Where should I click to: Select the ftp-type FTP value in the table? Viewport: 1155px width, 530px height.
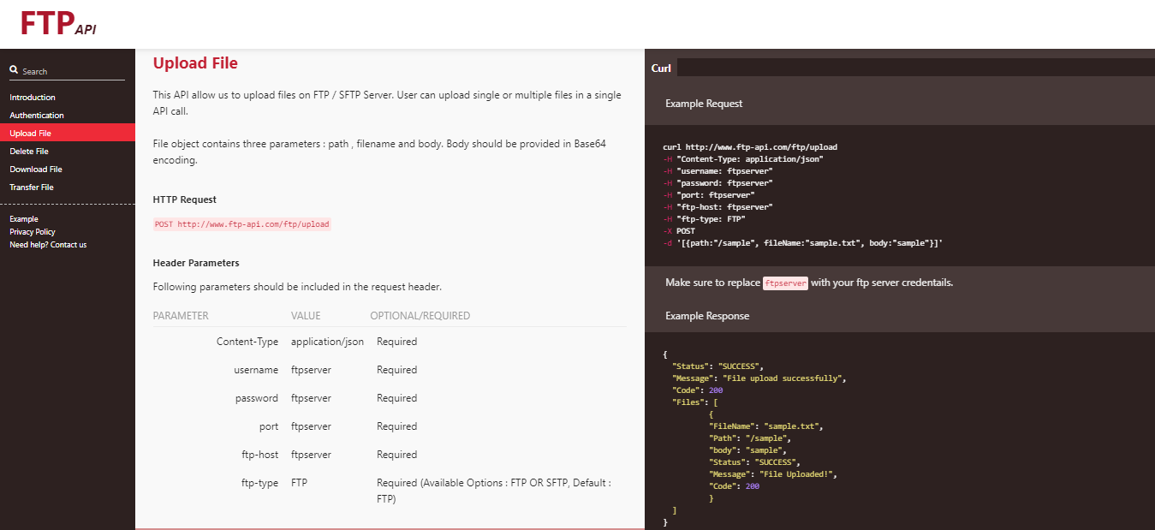point(298,482)
